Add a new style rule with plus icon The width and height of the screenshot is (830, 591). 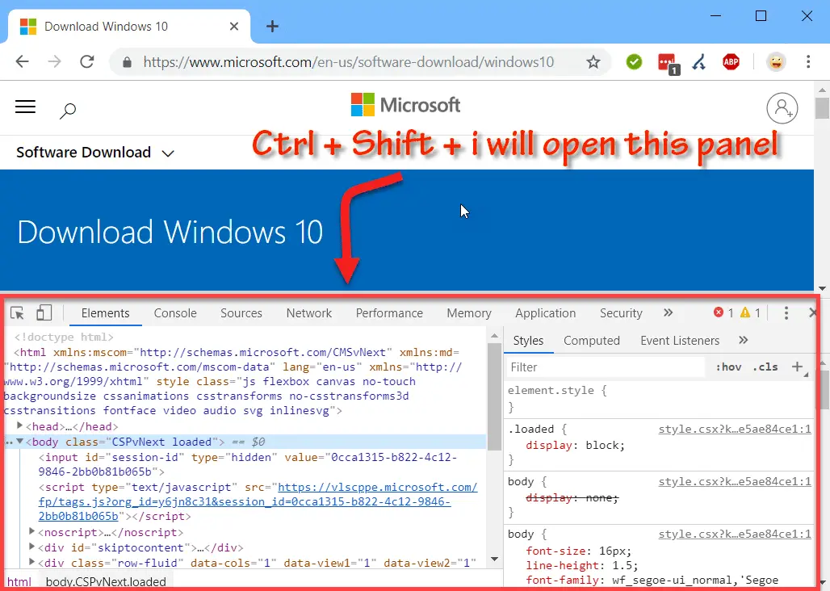point(798,367)
